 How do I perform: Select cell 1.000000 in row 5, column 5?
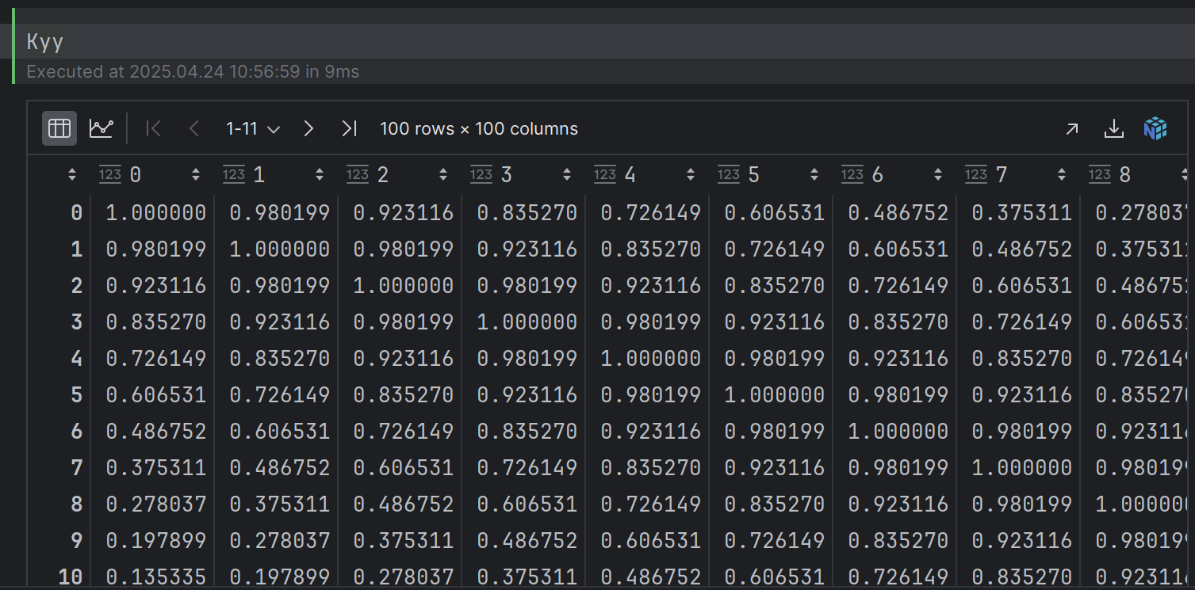[x=775, y=394]
